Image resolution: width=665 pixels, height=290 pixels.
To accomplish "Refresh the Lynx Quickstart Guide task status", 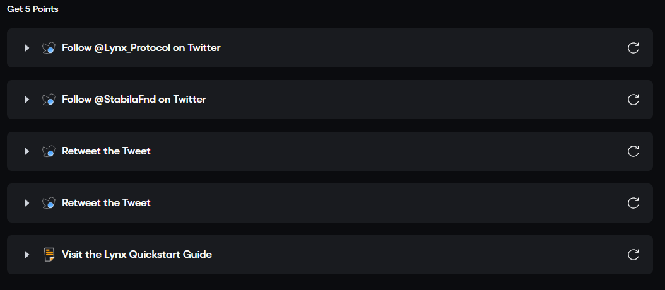I will (x=633, y=255).
